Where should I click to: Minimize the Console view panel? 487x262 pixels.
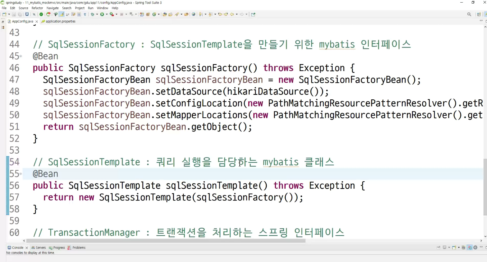pyautogui.click(x=481, y=247)
